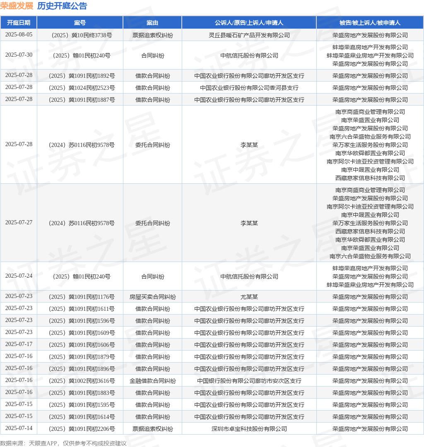Click 合同纠纷 in the 2025-07-24 row
424x447 pixels.
click(152, 276)
